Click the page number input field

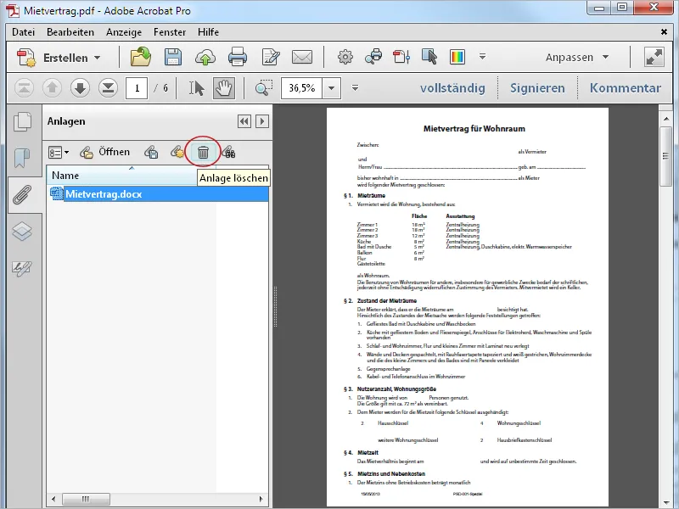point(137,88)
